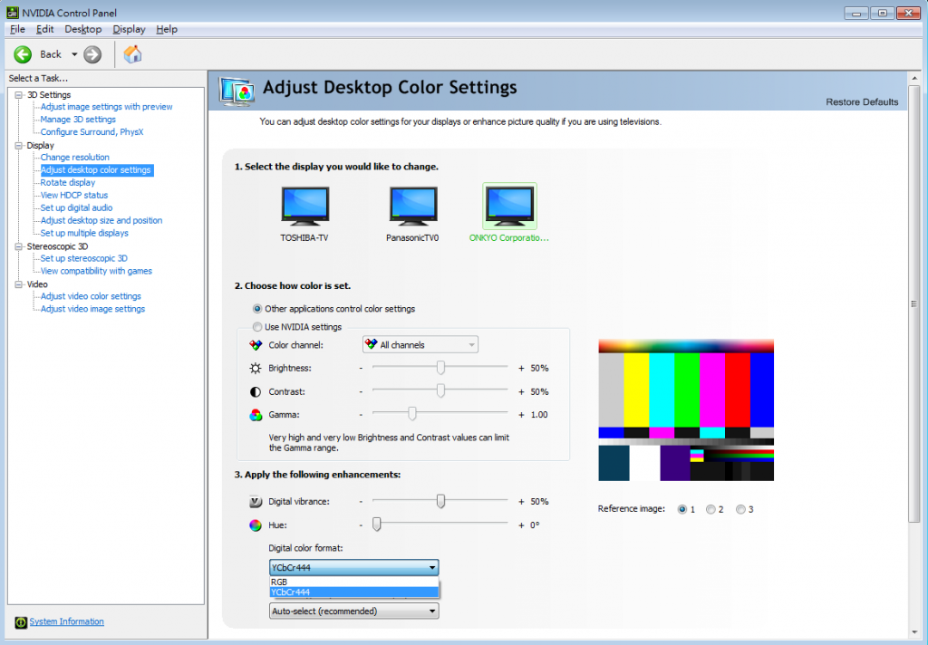The height and width of the screenshot is (645, 928).
Task: Click the grey Forward arrow icon
Action: click(x=92, y=54)
